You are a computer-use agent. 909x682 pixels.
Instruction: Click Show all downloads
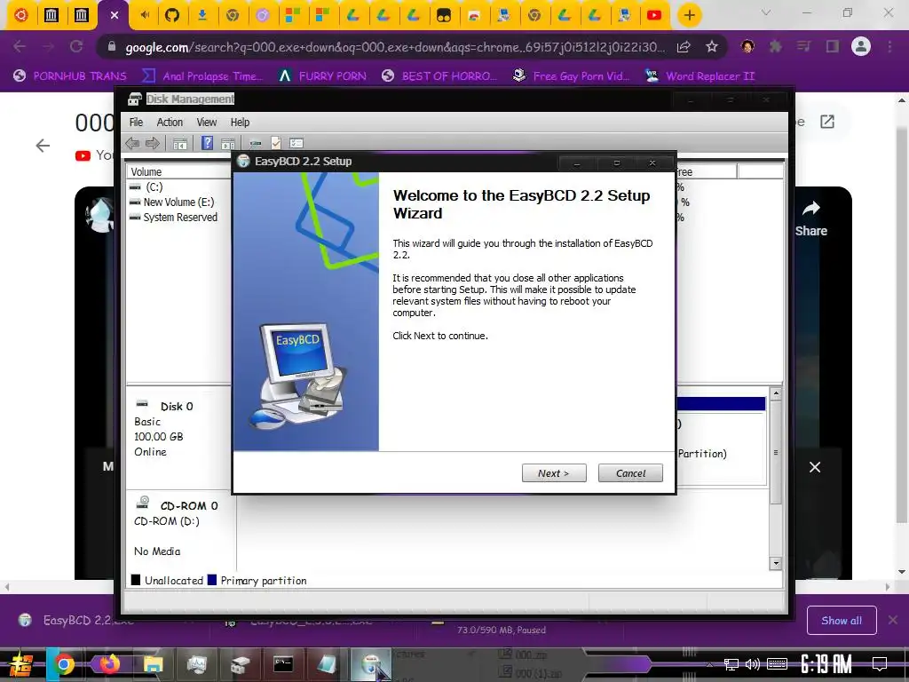coord(842,621)
